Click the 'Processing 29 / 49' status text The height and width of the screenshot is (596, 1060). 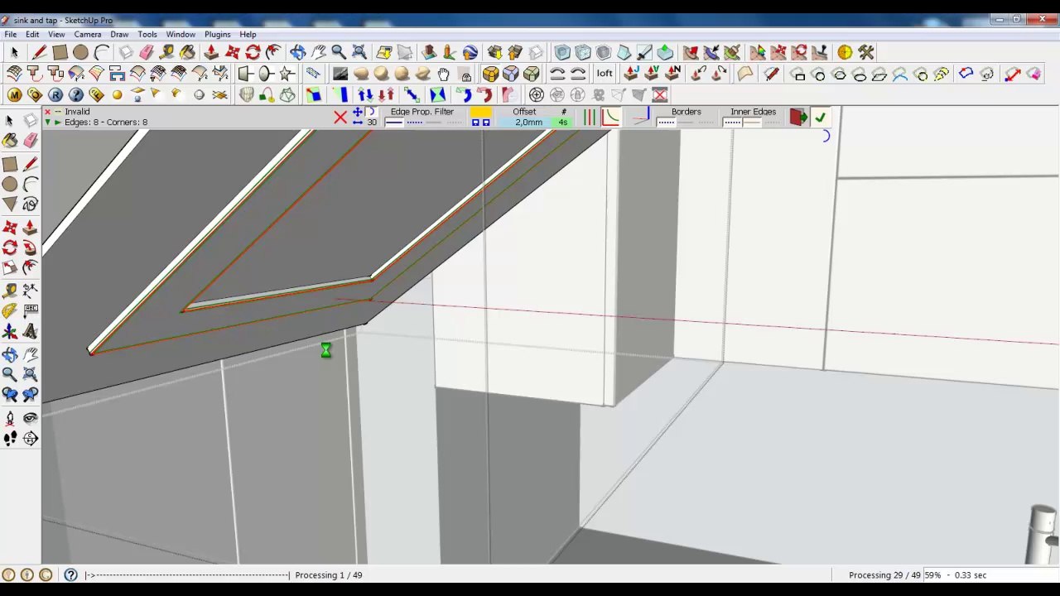(x=884, y=575)
